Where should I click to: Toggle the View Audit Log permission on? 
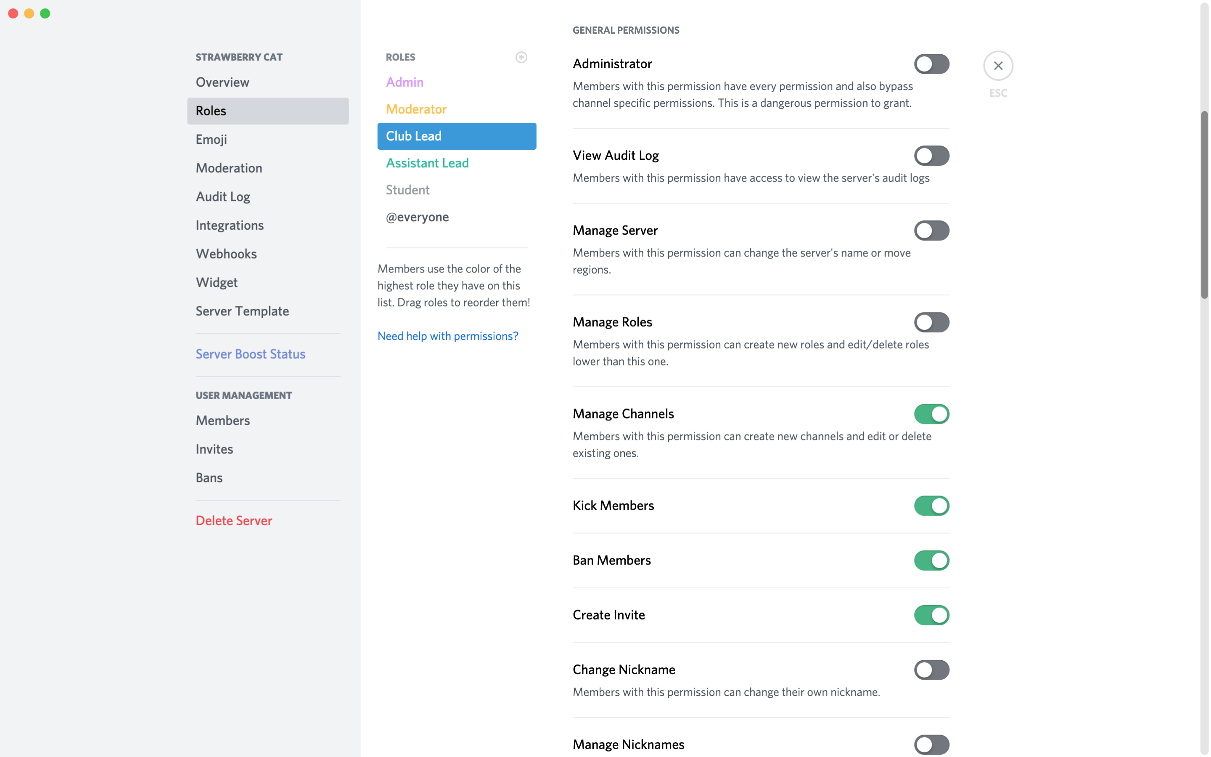point(931,155)
